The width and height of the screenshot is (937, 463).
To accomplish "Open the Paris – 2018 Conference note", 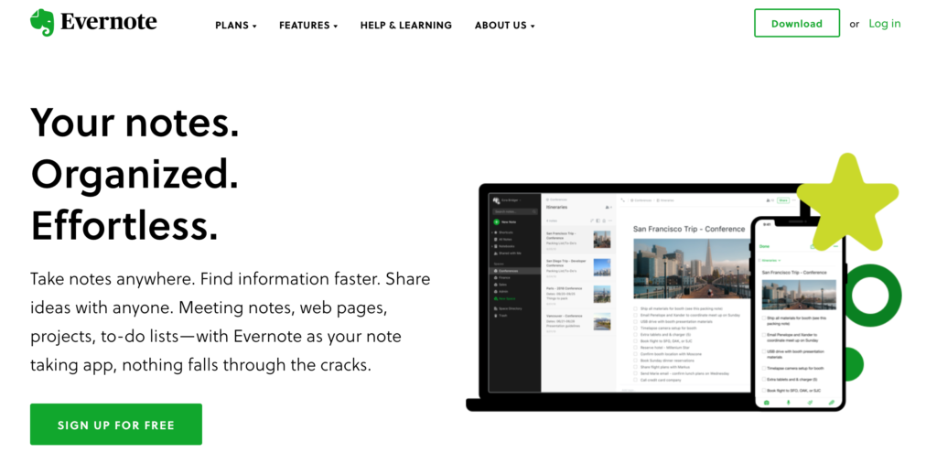I will pos(578,295).
